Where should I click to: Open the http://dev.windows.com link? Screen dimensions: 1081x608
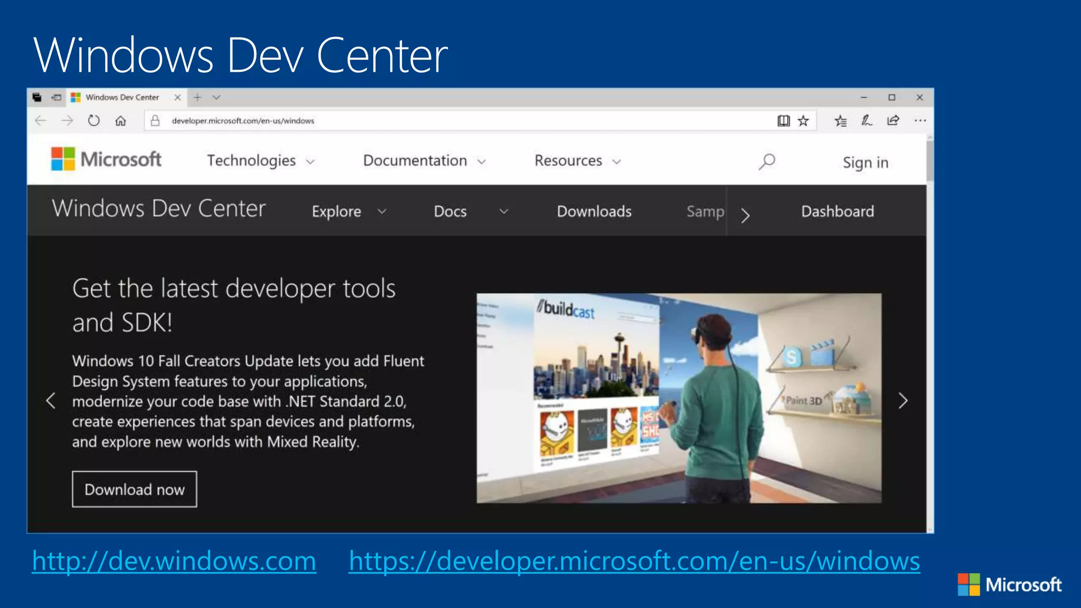click(x=174, y=560)
